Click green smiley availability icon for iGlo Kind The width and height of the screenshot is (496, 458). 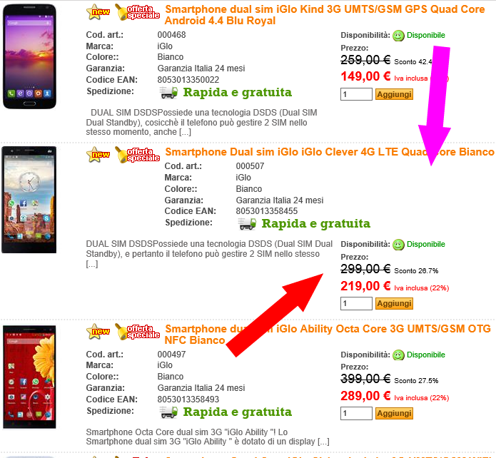[x=398, y=36]
